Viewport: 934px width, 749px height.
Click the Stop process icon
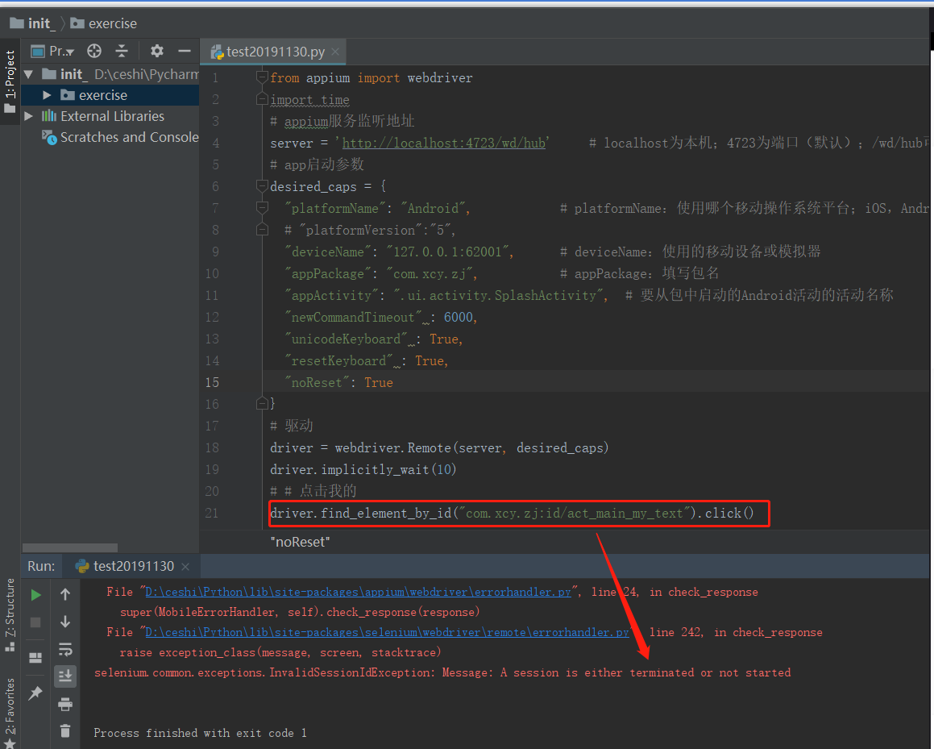35,621
